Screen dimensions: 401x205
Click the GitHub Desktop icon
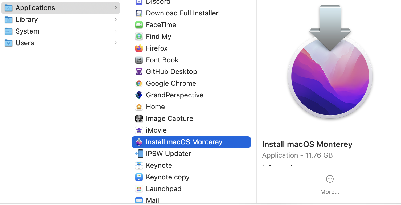coord(139,72)
